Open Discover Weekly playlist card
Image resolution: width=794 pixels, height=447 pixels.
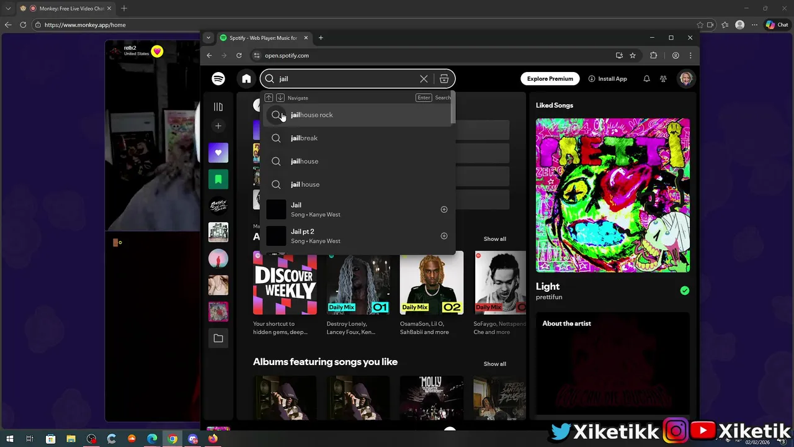285,293
